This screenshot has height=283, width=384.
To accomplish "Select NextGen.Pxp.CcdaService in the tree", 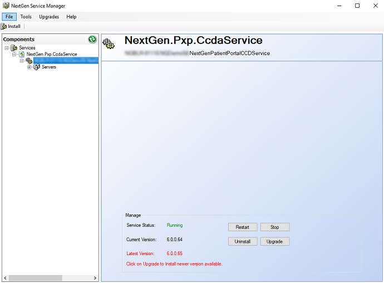I will [52, 54].
